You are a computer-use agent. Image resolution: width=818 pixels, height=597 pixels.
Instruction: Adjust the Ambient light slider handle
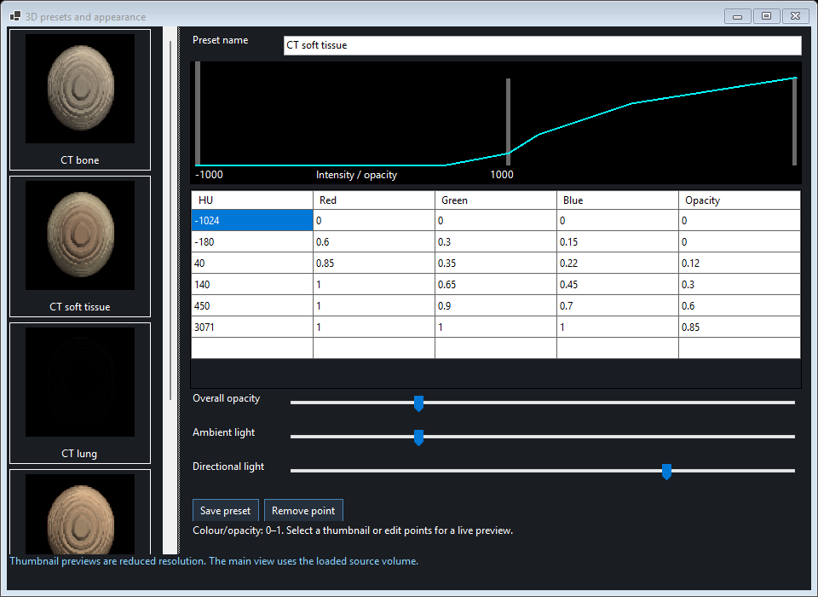pyautogui.click(x=418, y=438)
